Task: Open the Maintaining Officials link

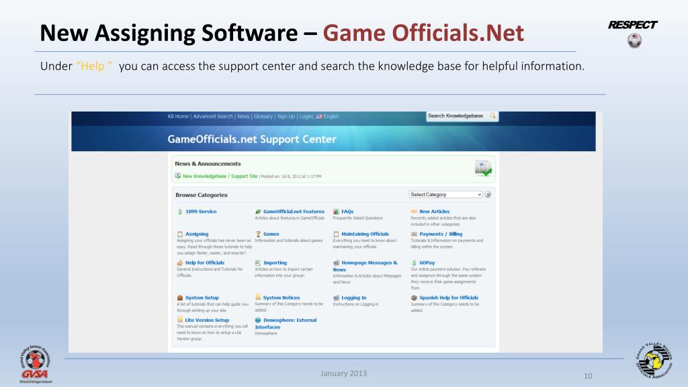Action: coord(365,234)
